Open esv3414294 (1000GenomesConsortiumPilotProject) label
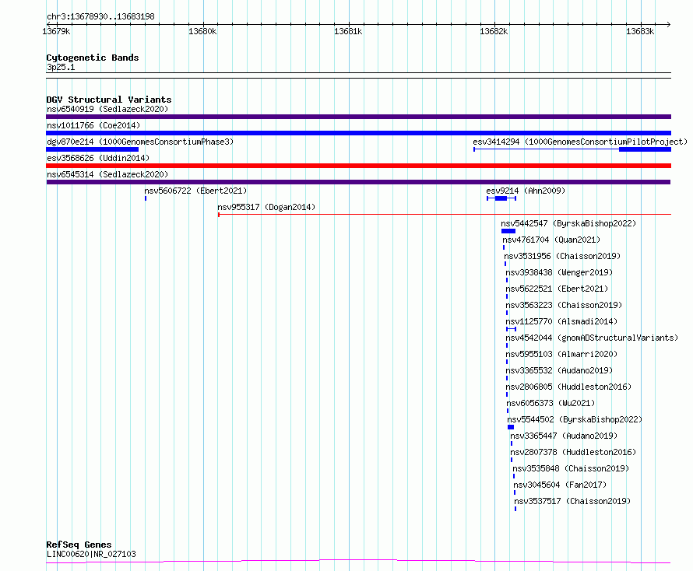Screen dimensions: 693x571 click(x=580, y=142)
